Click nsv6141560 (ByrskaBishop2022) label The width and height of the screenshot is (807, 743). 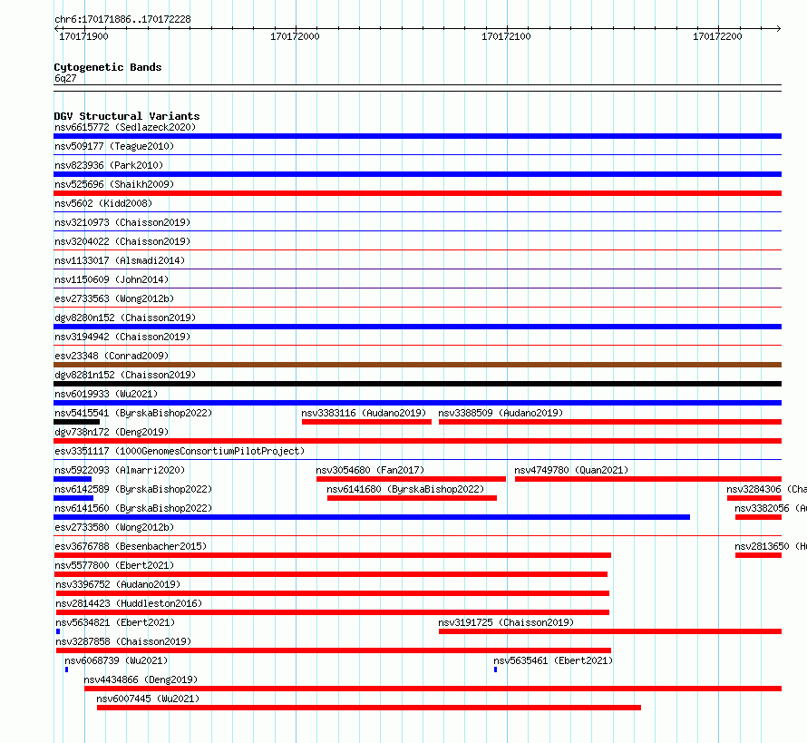click(x=133, y=508)
